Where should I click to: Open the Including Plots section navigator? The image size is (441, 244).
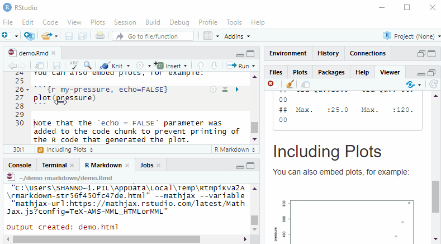[65, 149]
